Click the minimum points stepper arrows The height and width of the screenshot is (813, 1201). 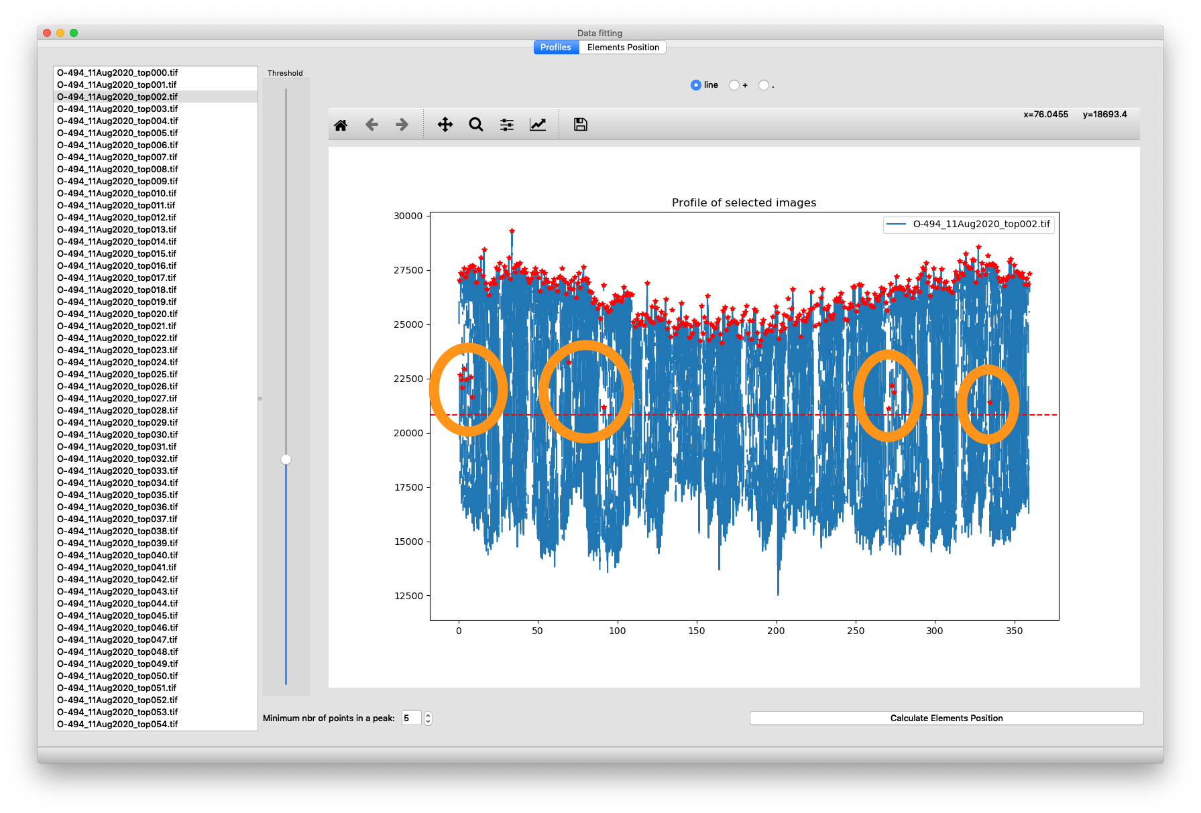pyautogui.click(x=428, y=718)
